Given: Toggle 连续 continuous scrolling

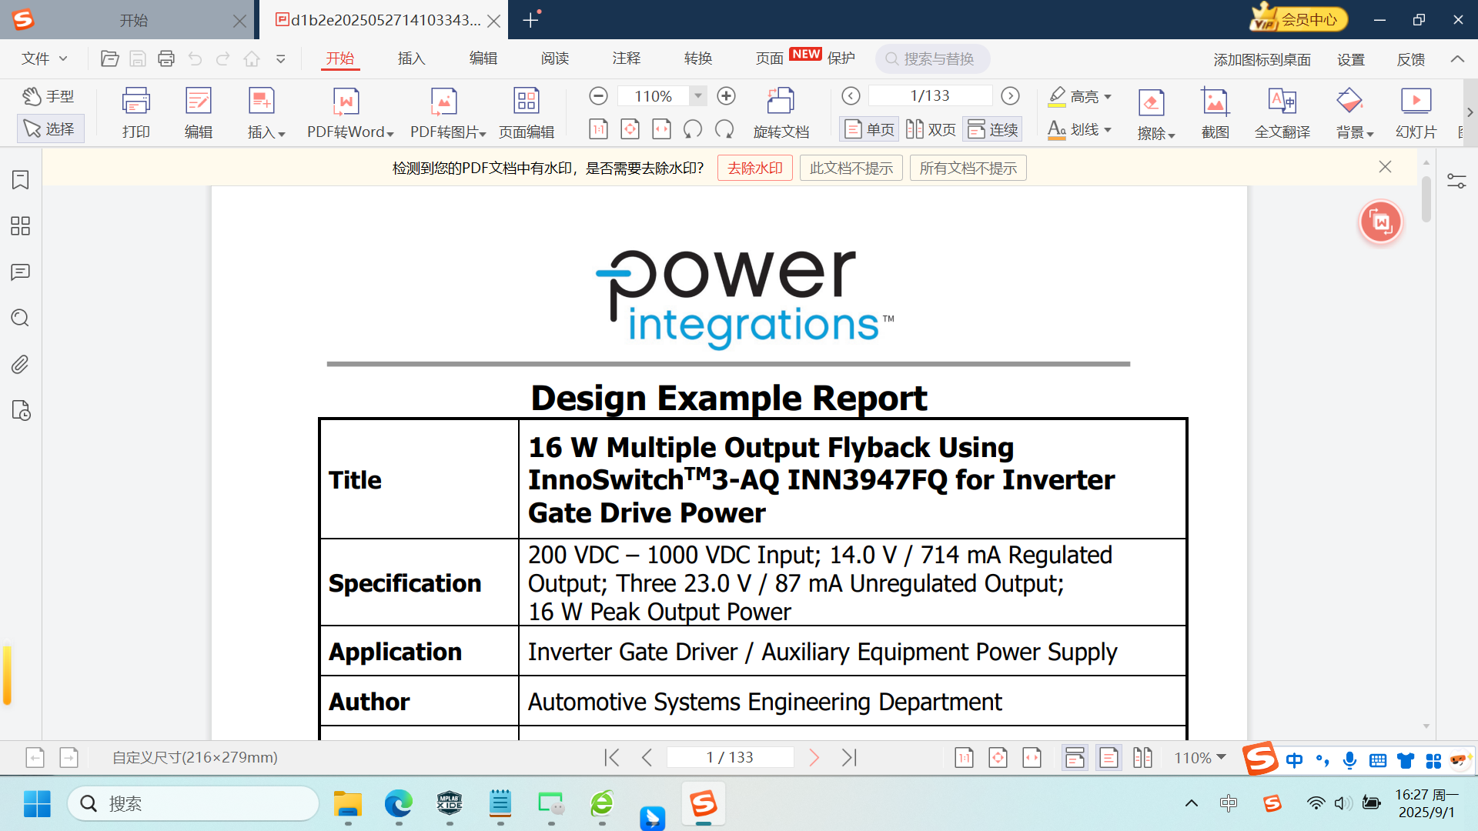Looking at the screenshot, I should click(x=992, y=129).
